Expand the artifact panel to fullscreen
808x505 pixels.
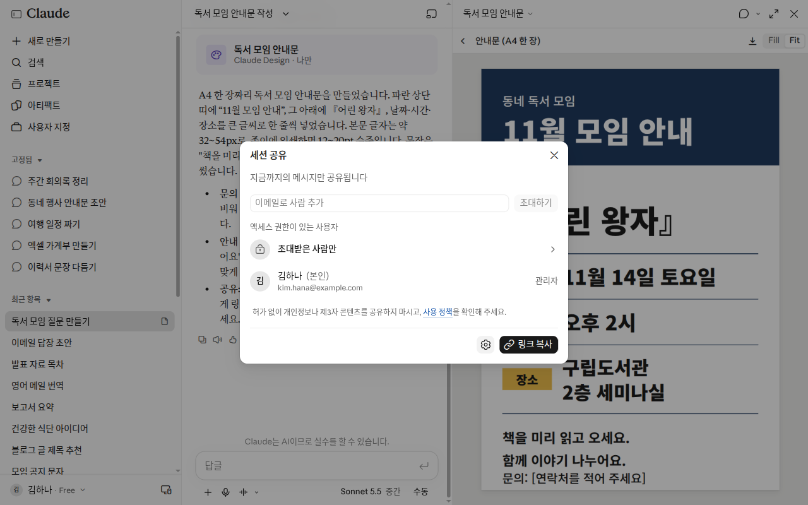(774, 13)
